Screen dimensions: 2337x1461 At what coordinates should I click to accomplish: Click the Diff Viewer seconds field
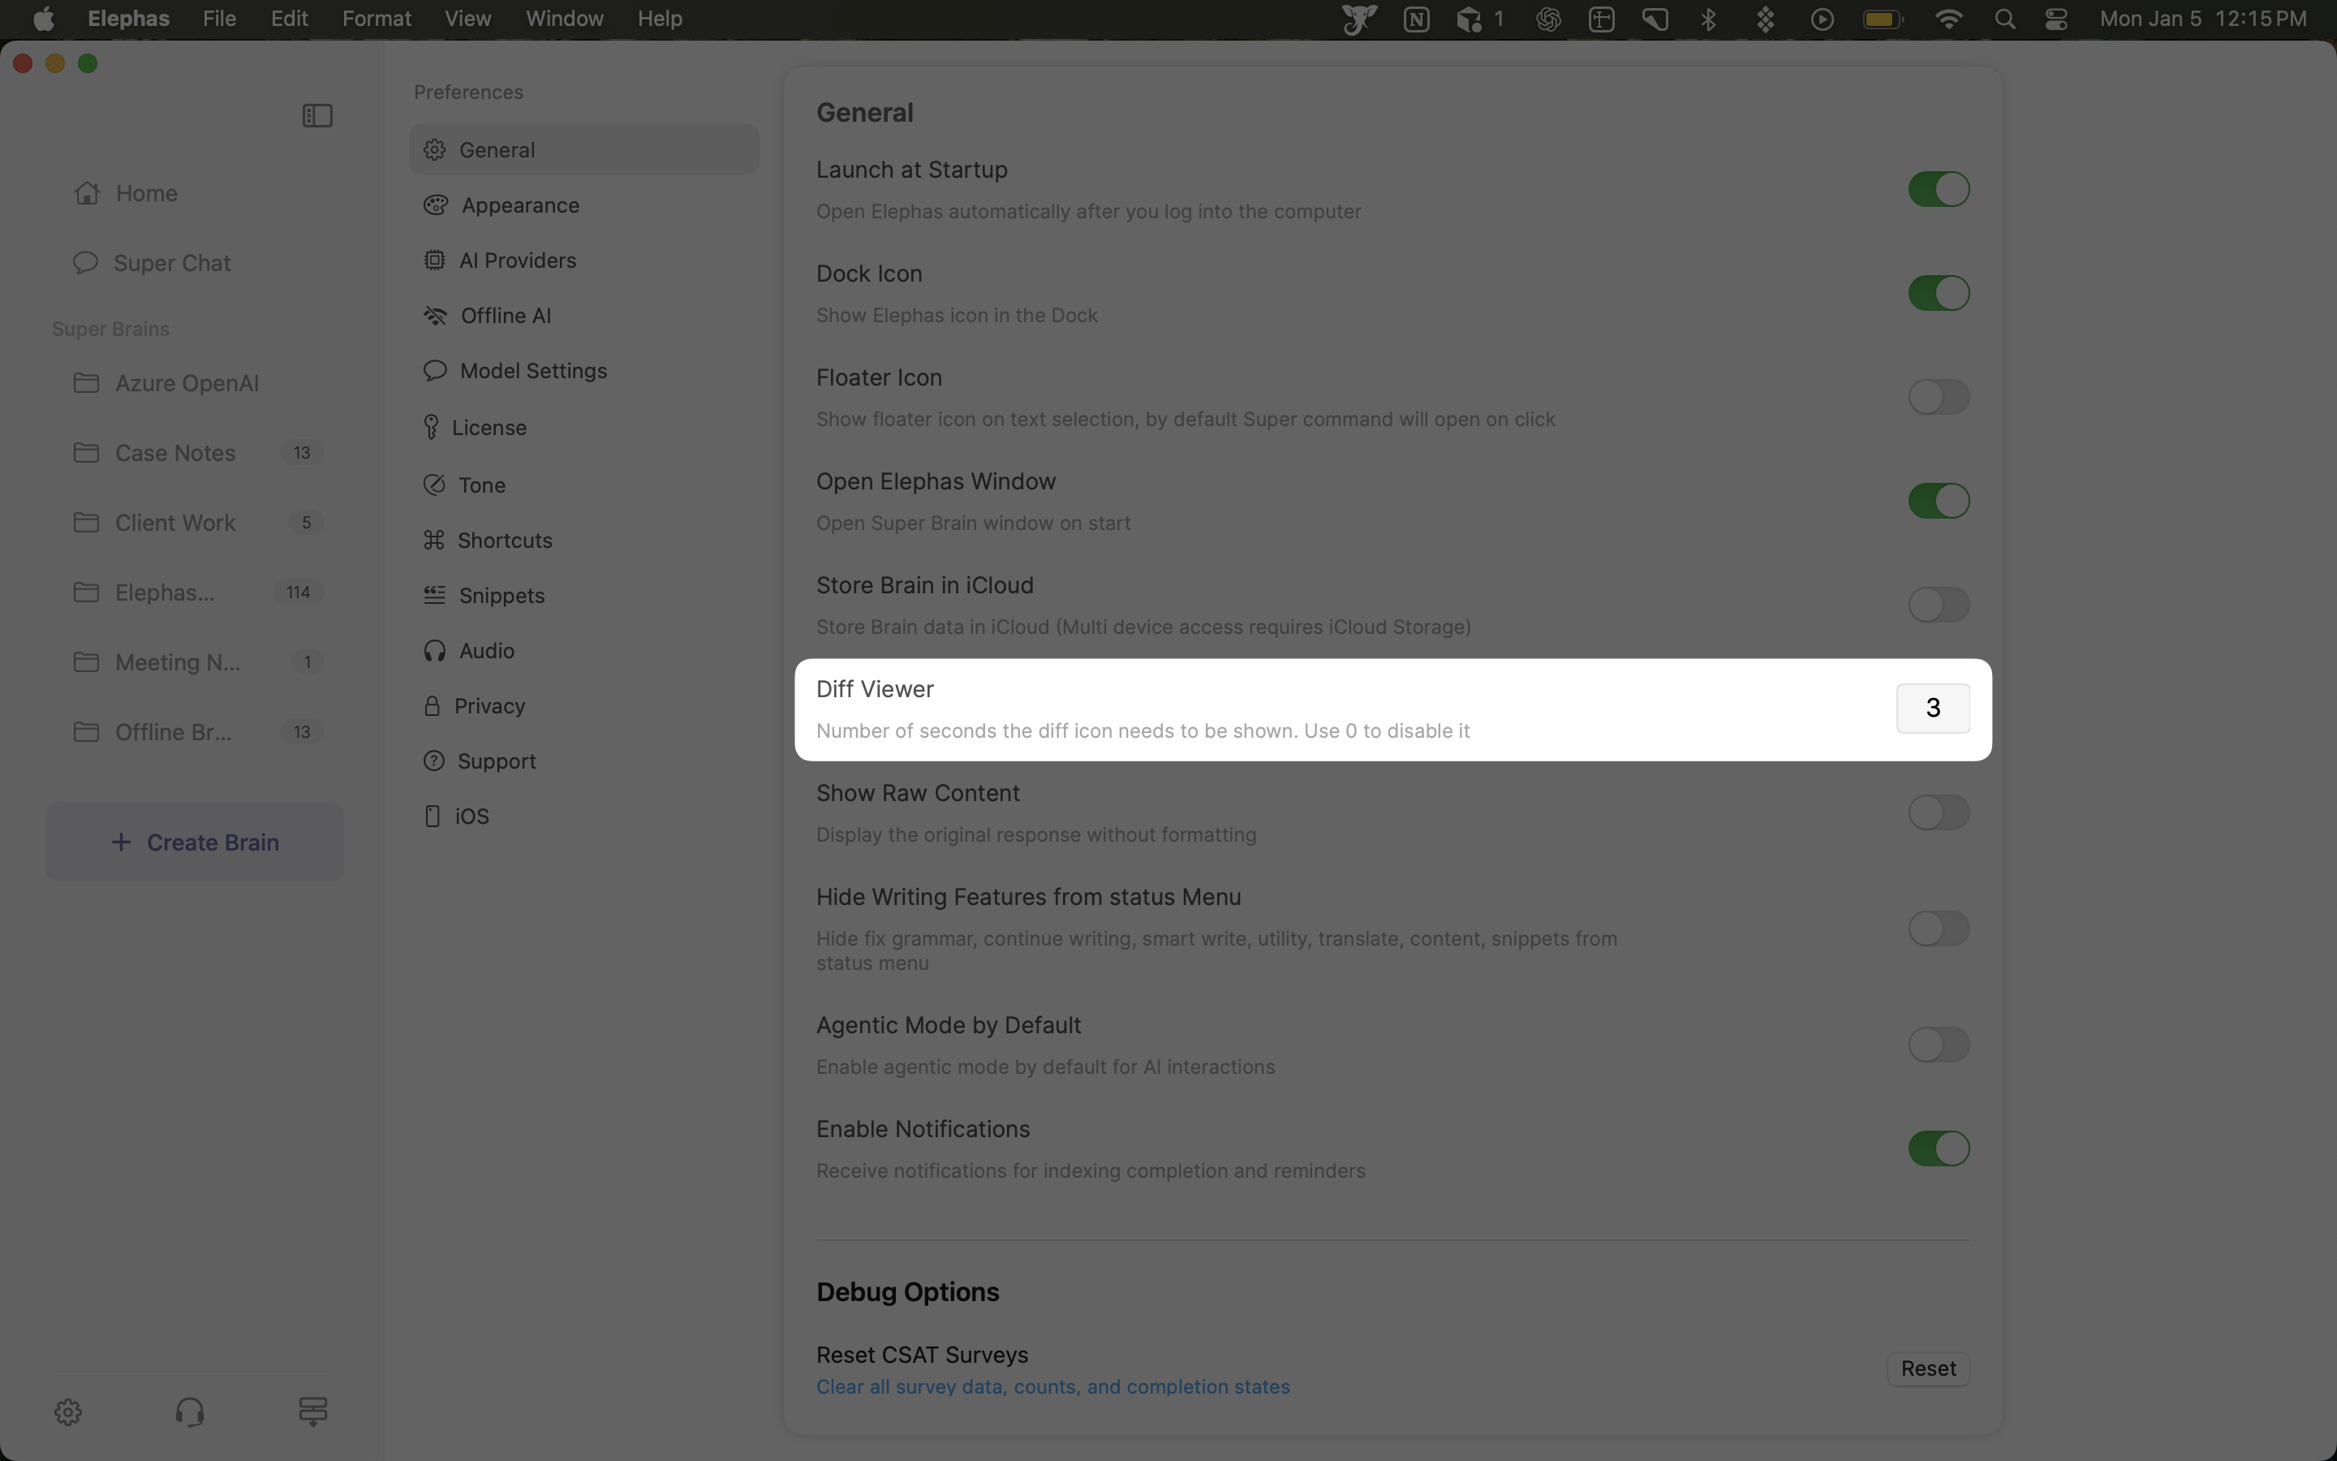(1932, 709)
